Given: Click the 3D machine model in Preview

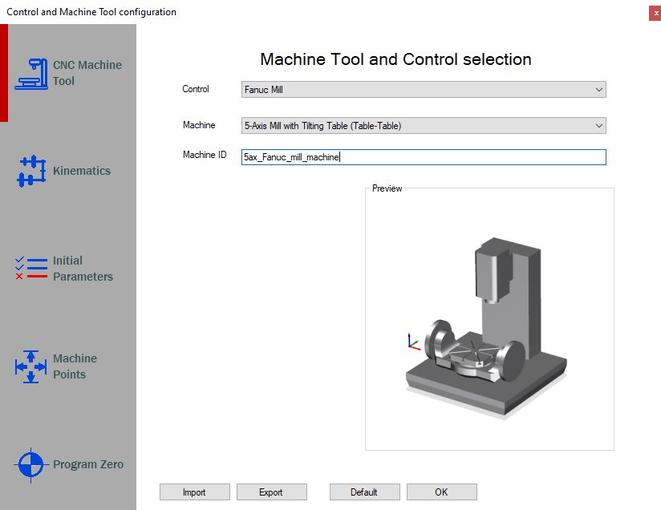Looking at the screenshot, I should [477, 337].
